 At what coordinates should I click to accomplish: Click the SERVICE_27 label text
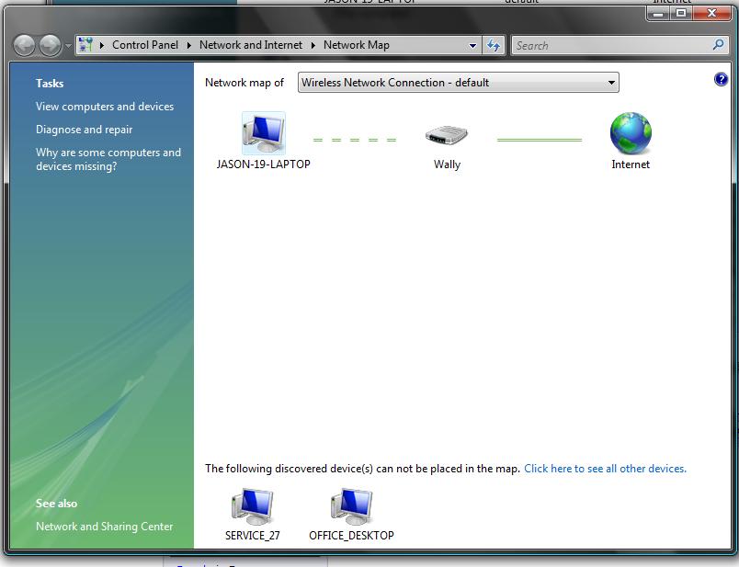pos(253,536)
